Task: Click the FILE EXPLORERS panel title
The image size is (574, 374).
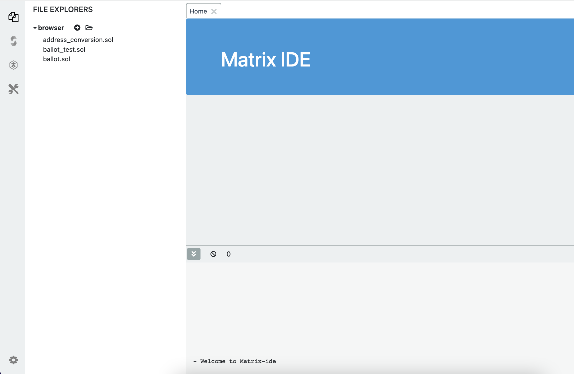Action: 63,9
